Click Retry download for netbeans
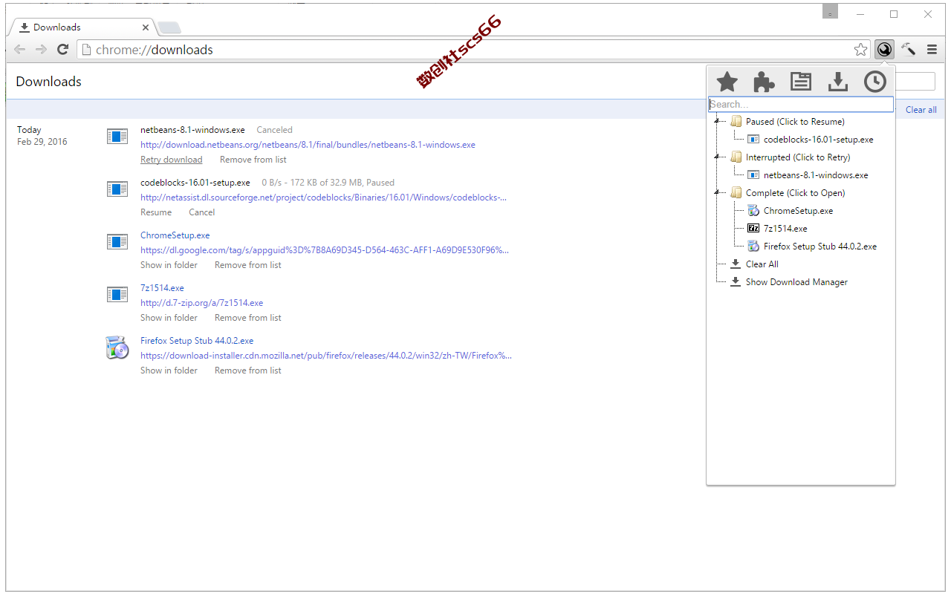 (171, 160)
